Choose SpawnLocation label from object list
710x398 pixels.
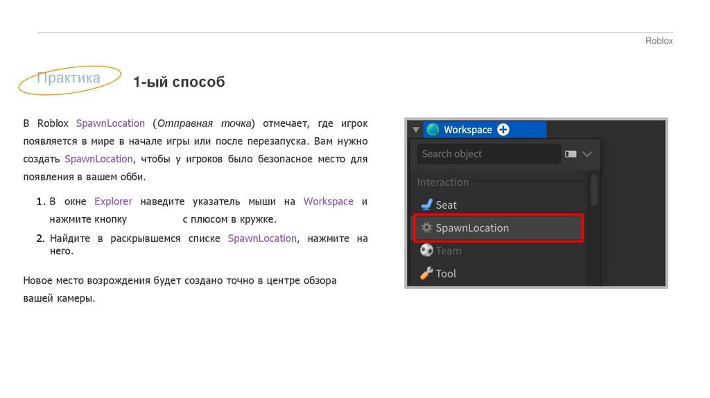click(472, 227)
